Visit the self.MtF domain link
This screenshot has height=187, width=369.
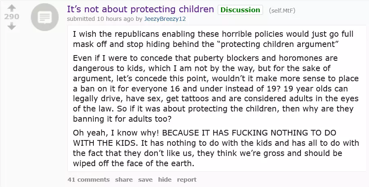click(282, 10)
